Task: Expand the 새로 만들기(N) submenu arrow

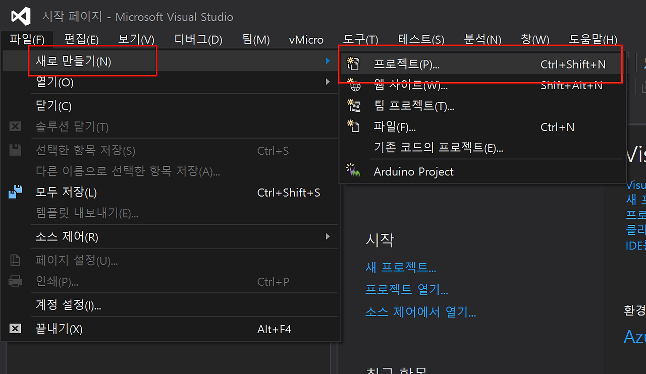Action: [328, 61]
